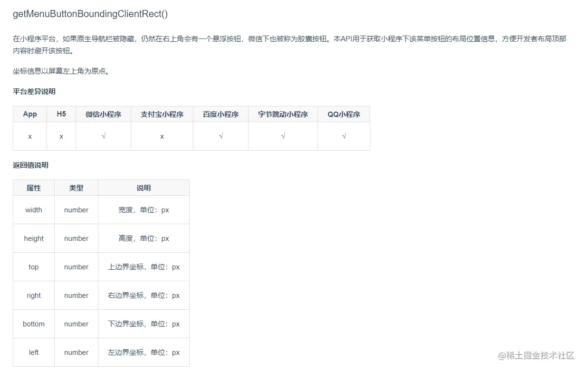Screen dimensions: 585x371
Task: Click the 属性 header cell
Action: [x=34, y=188]
